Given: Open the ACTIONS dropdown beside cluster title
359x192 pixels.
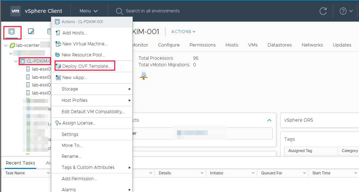Looking at the screenshot, I should 183,32.
